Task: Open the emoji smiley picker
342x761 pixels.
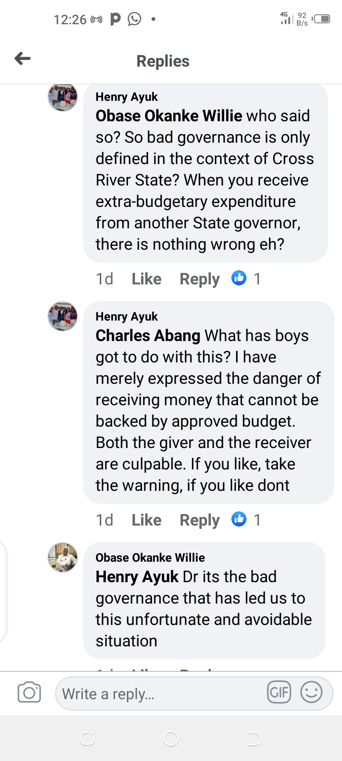Action: (311, 692)
